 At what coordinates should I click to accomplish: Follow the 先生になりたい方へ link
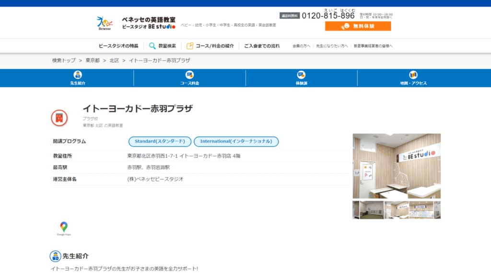point(332,46)
